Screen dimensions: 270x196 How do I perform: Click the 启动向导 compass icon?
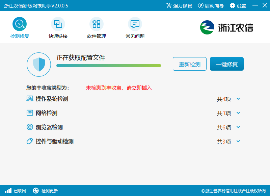pos(200,5)
